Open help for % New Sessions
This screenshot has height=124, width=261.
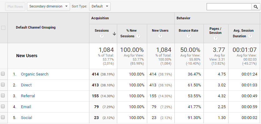point(138,36)
